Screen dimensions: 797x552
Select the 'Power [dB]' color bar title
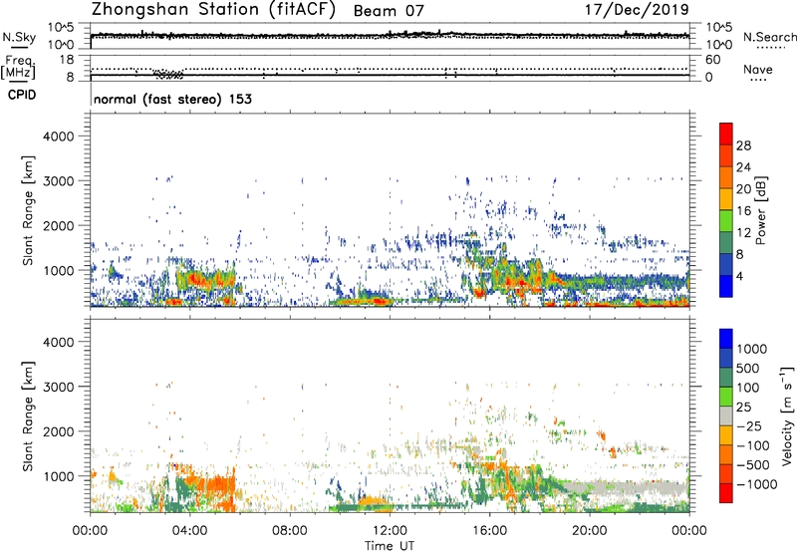coord(760,210)
